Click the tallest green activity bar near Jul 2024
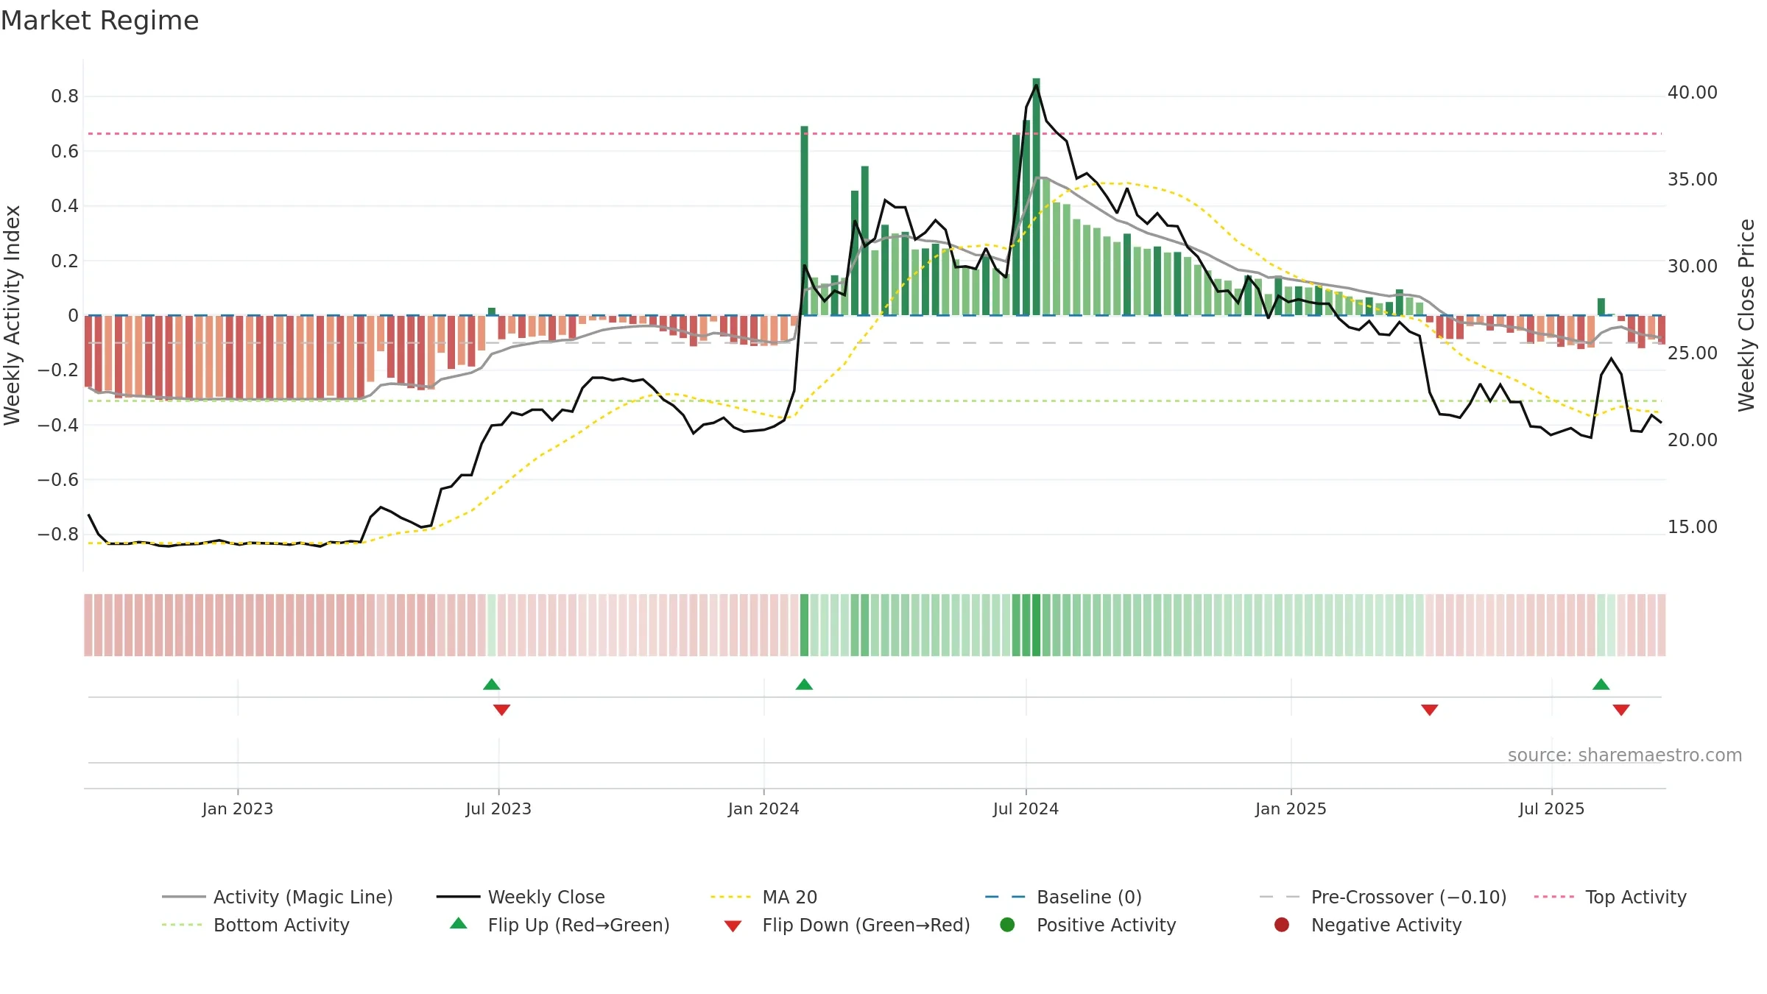The height and width of the screenshot is (994, 1767). point(1036,197)
